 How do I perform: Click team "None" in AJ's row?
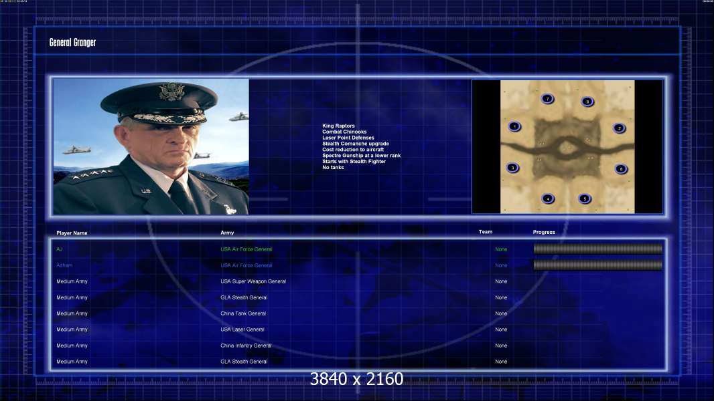pyautogui.click(x=501, y=249)
